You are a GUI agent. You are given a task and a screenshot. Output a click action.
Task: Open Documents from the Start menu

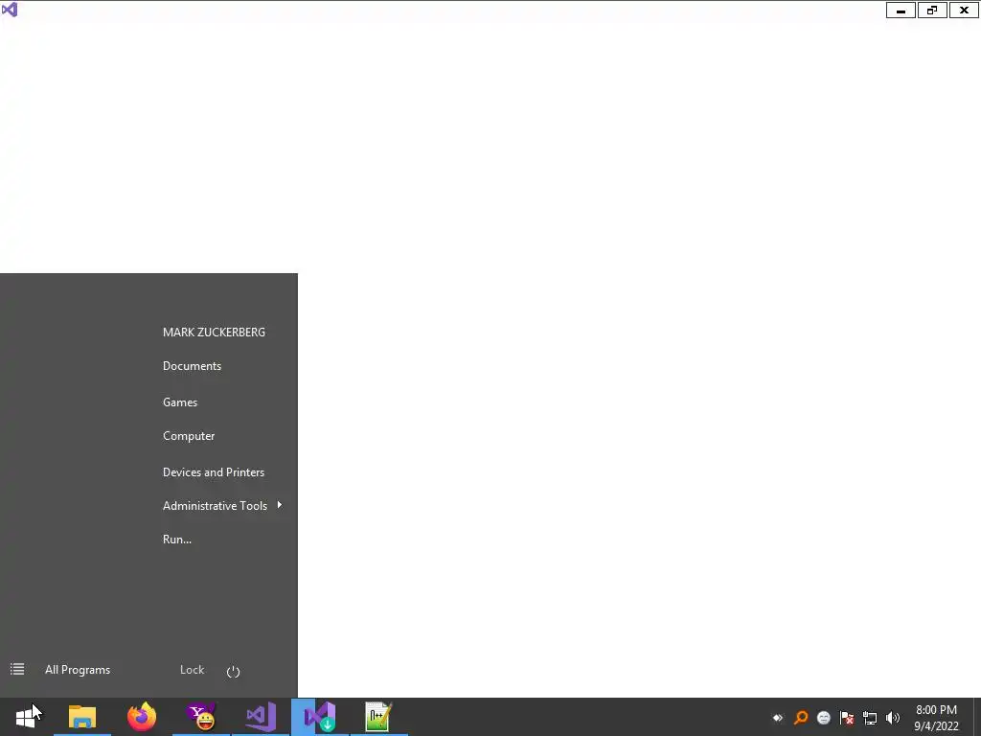click(192, 366)
